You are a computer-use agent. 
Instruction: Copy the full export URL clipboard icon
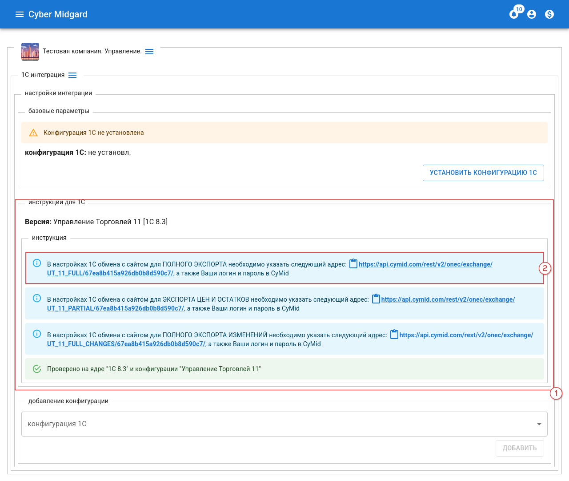[353, 264]
